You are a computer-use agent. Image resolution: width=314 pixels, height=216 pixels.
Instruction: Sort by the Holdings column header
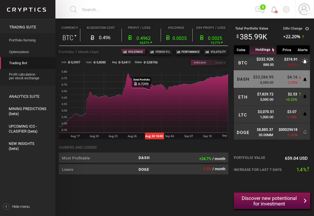(263, 50)
